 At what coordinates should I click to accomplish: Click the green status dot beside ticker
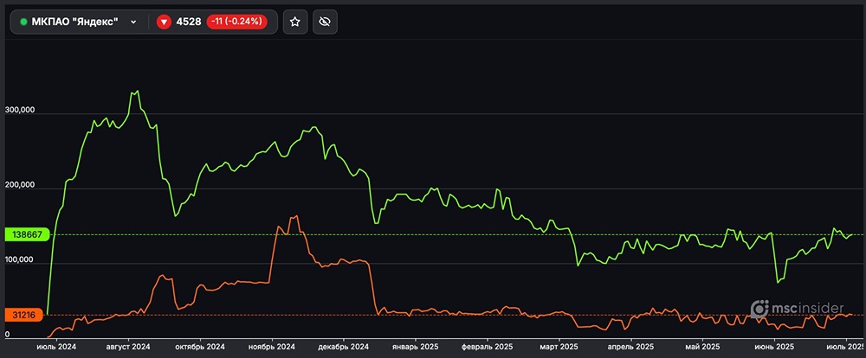click(x=23, y=22)
